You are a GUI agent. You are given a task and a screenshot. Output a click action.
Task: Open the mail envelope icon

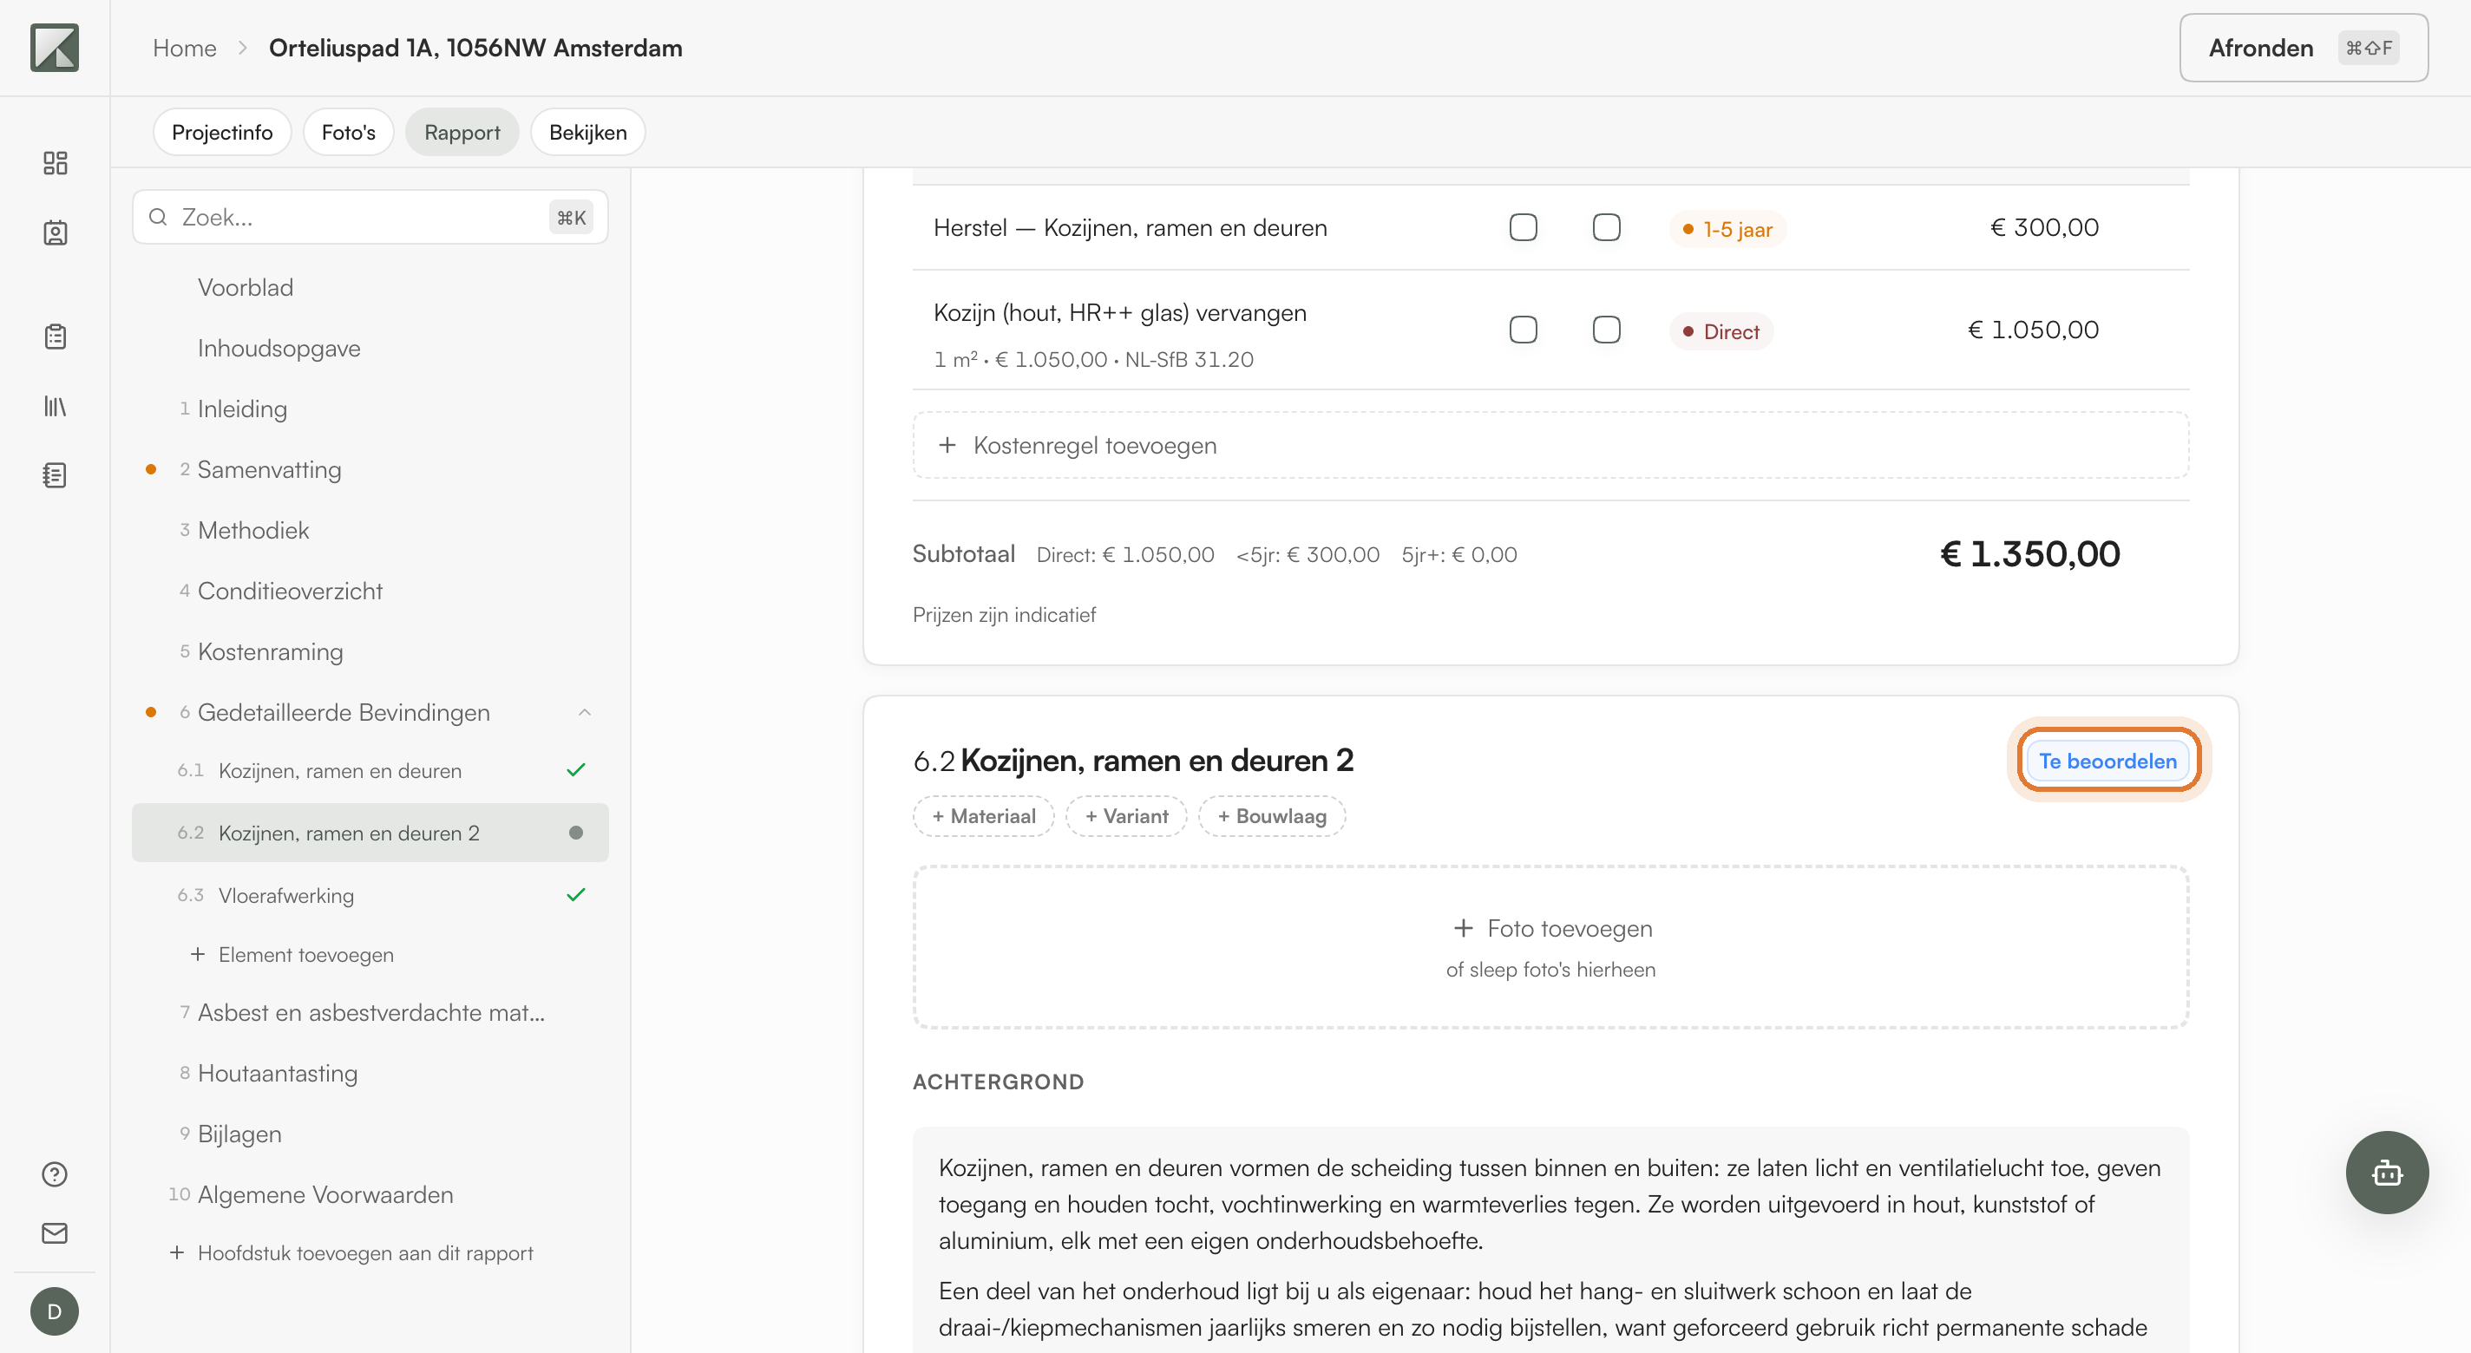pos(55,1233)
